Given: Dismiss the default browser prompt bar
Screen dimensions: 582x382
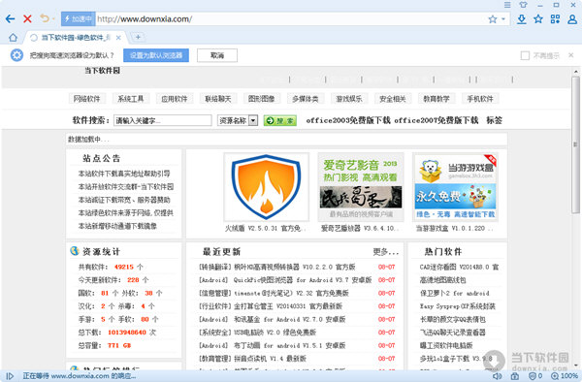Looking at the screenshot, I should click(571, 55).
